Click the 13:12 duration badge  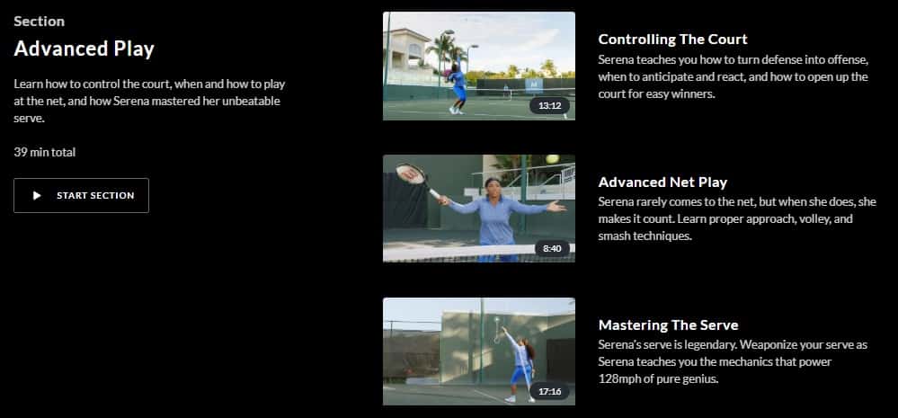coord(549,105)
